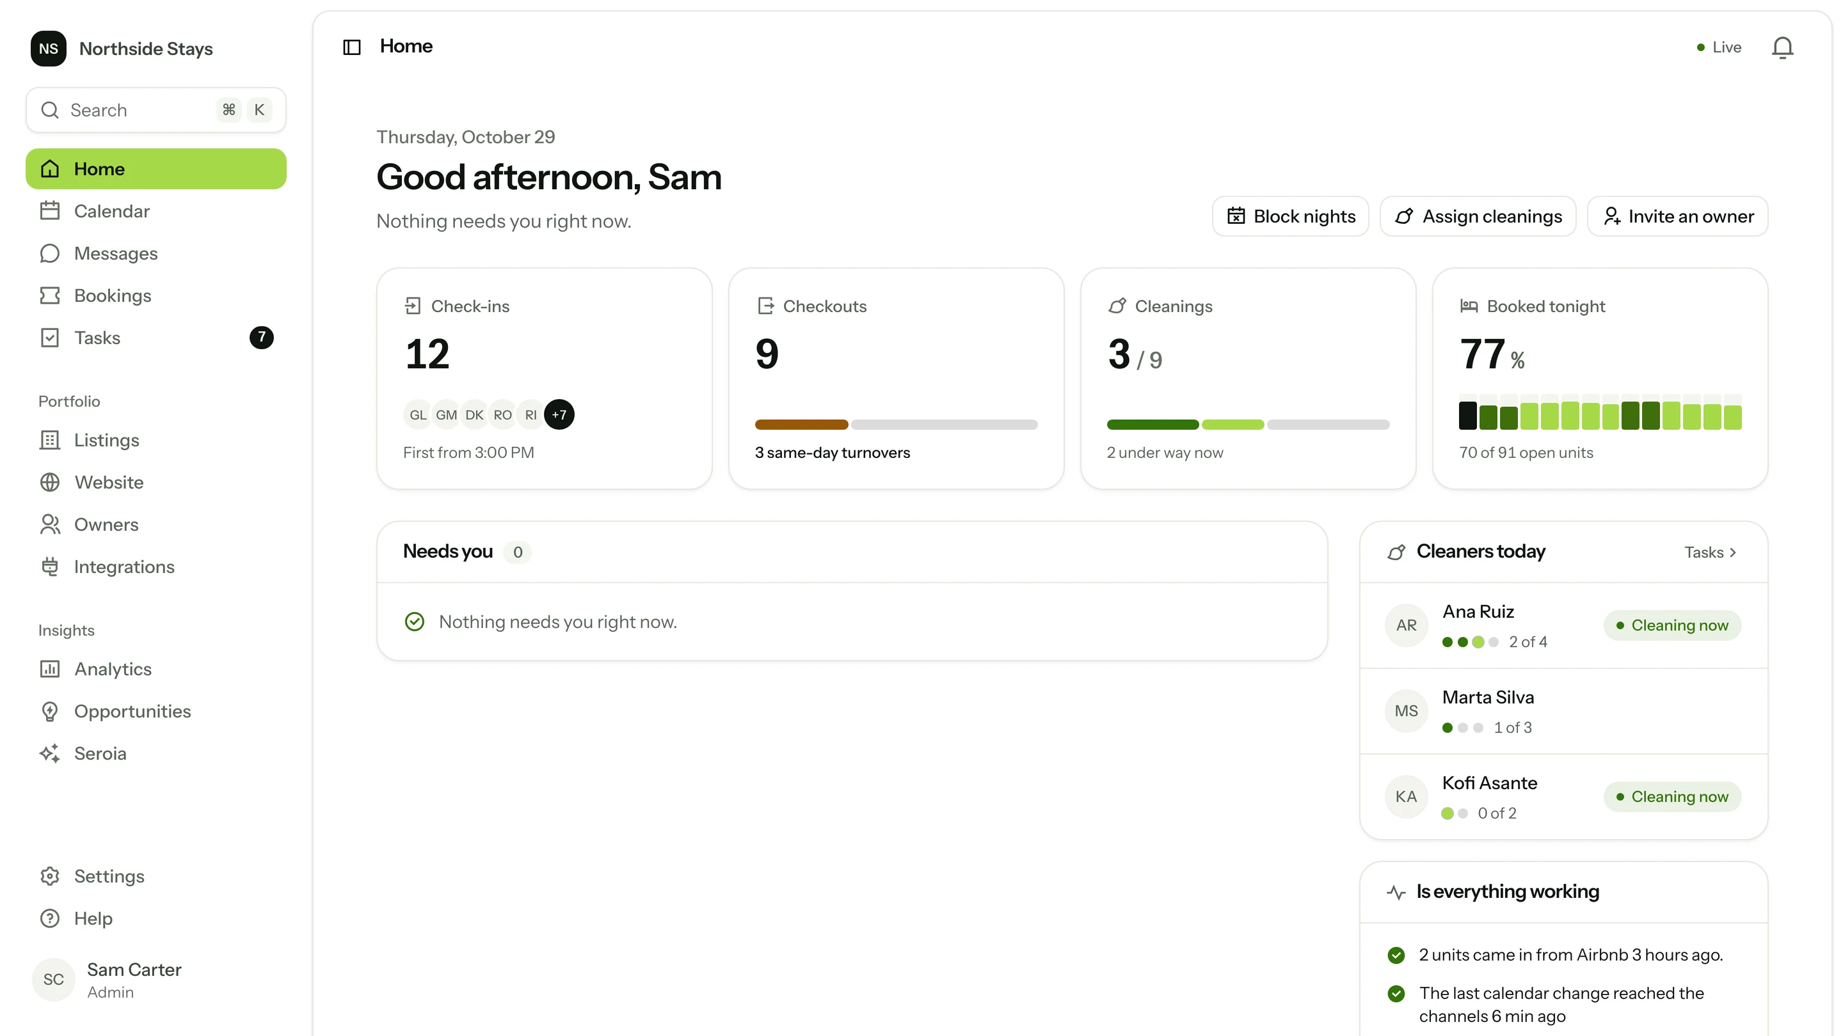Click the Home icon in sidebar
1843x1036 pixels.
click(x=49, y=169)
